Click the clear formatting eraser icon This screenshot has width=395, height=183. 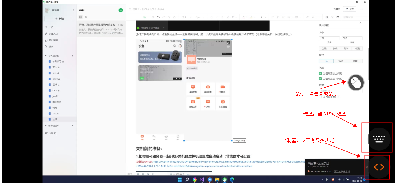pos(175,17)
